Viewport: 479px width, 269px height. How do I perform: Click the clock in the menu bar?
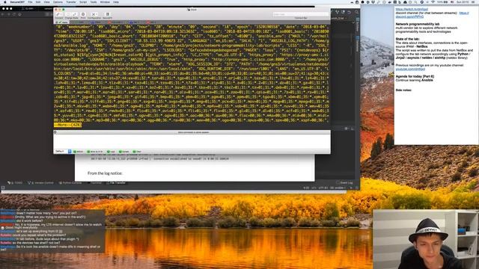463,1
